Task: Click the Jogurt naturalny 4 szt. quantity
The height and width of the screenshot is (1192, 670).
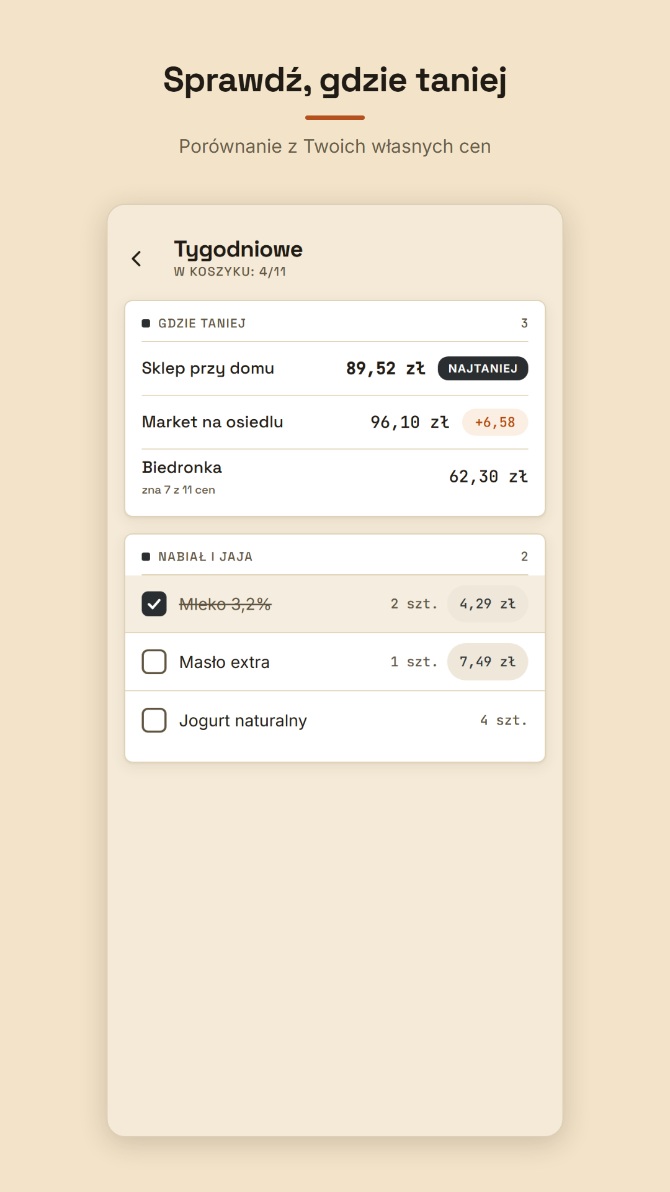Action: click(x=503, y=720)
